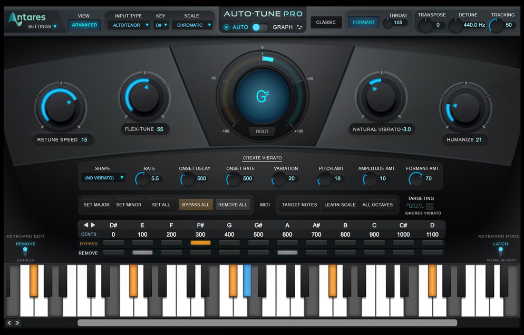Click the Formant Amt. knob
524x335 pixels.
tap(416, 179)
